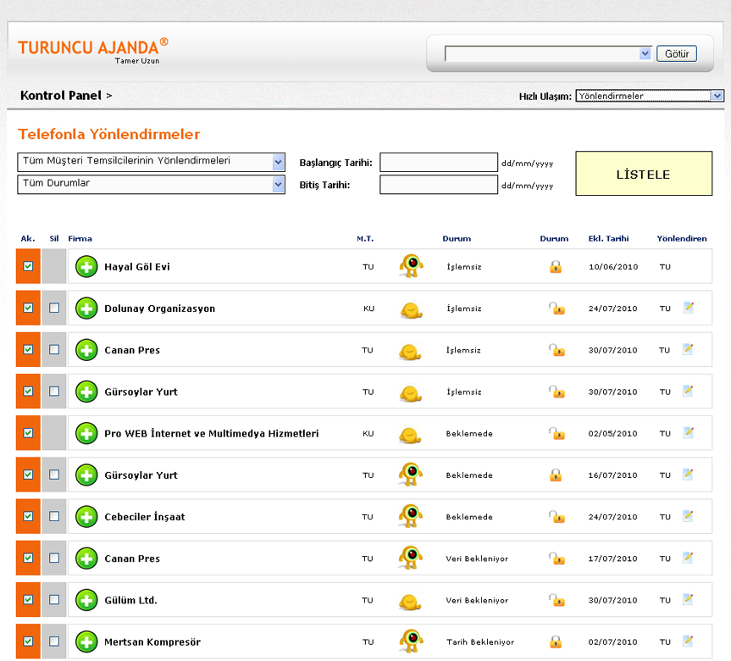Open Hızlı Ulaşım Yönlendirmeler dropdown

tap(649, 96)
